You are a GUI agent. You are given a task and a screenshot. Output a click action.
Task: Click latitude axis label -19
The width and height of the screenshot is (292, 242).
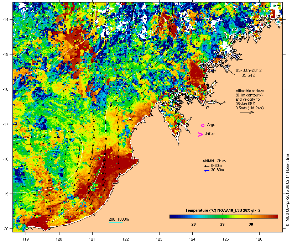[5, 194]
